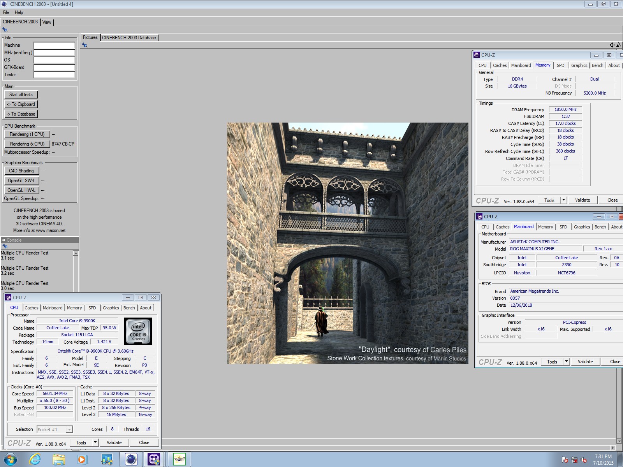623x467 pixels.
Task: Run the C4D Shading test
Action: click(x=22, y=171)
